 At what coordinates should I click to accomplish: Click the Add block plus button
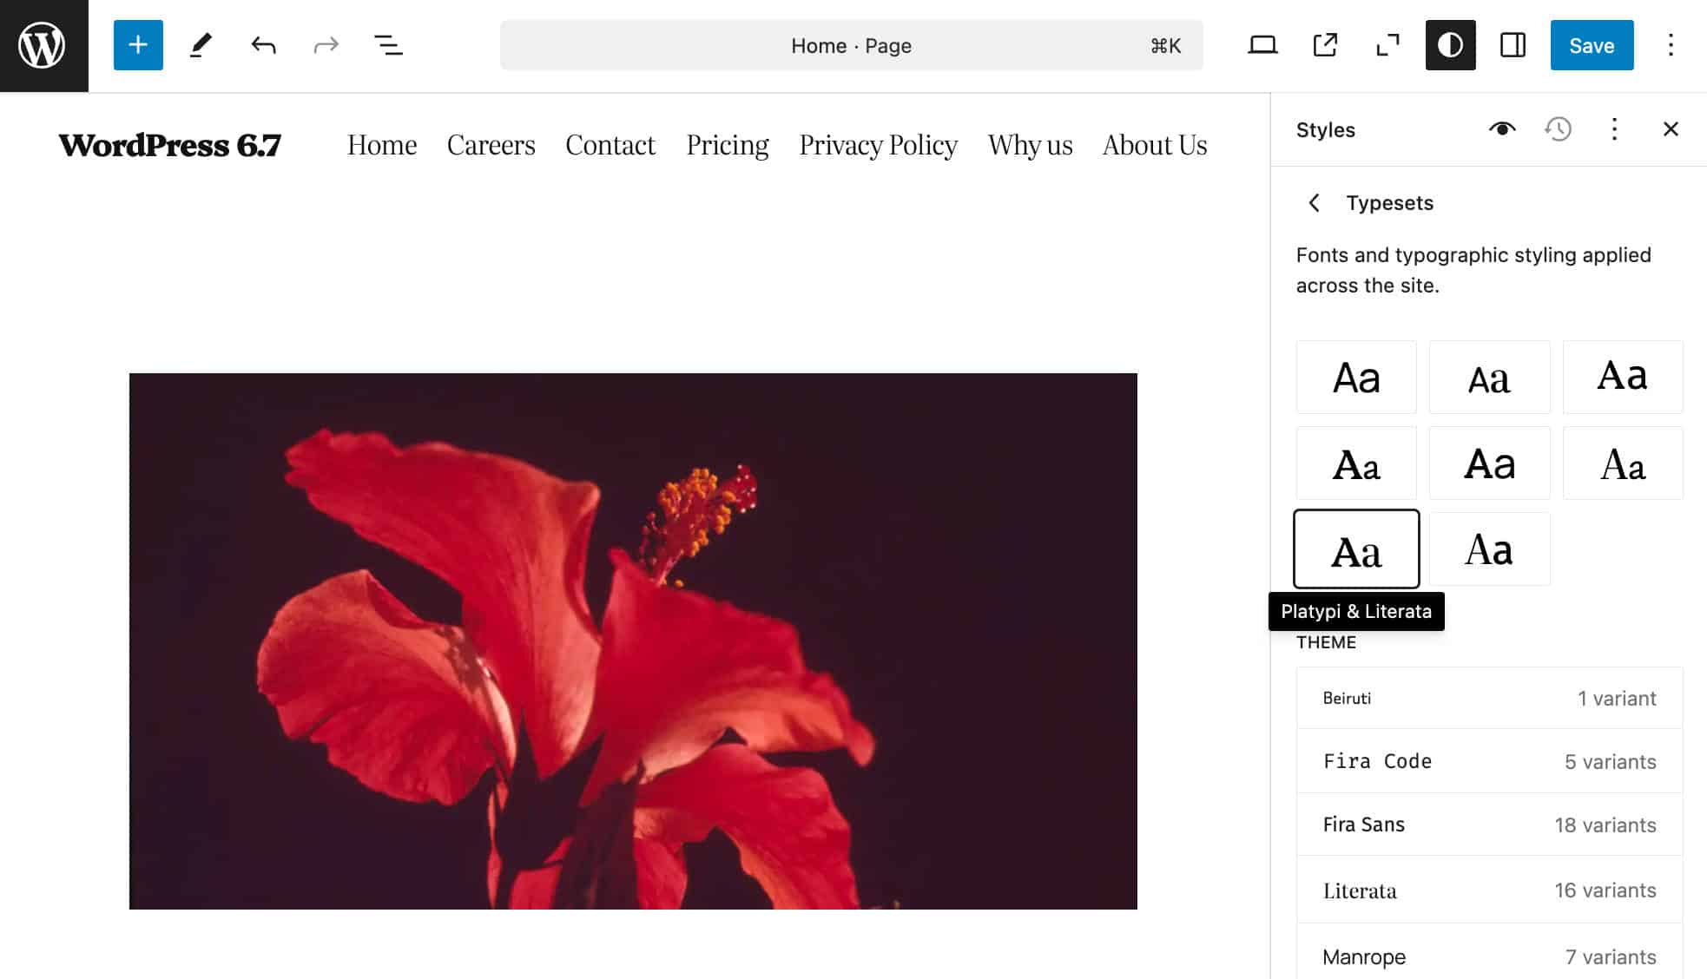(x=137, y=44)
